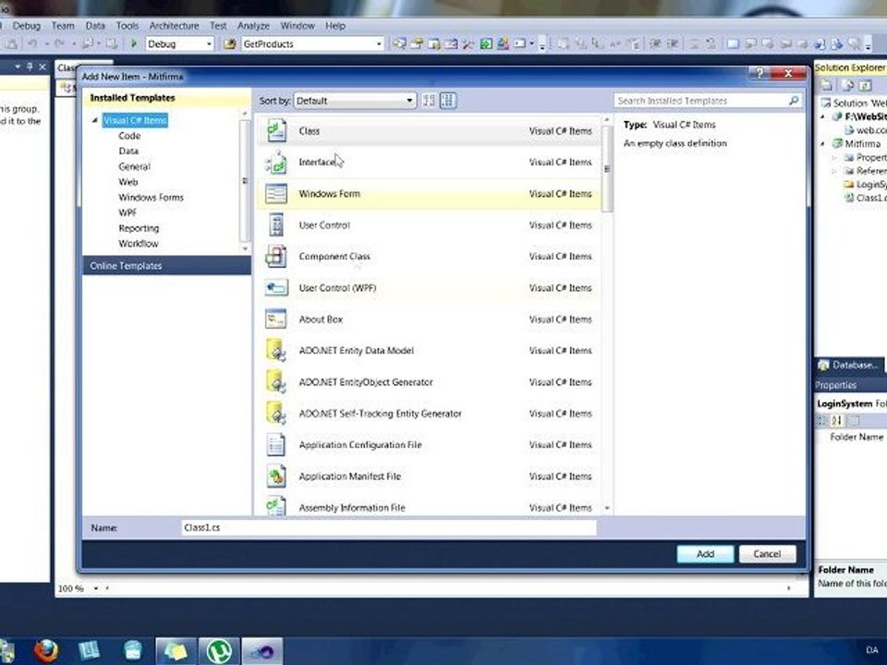Focus the Search Installed Templates box

tap(701, 101)
